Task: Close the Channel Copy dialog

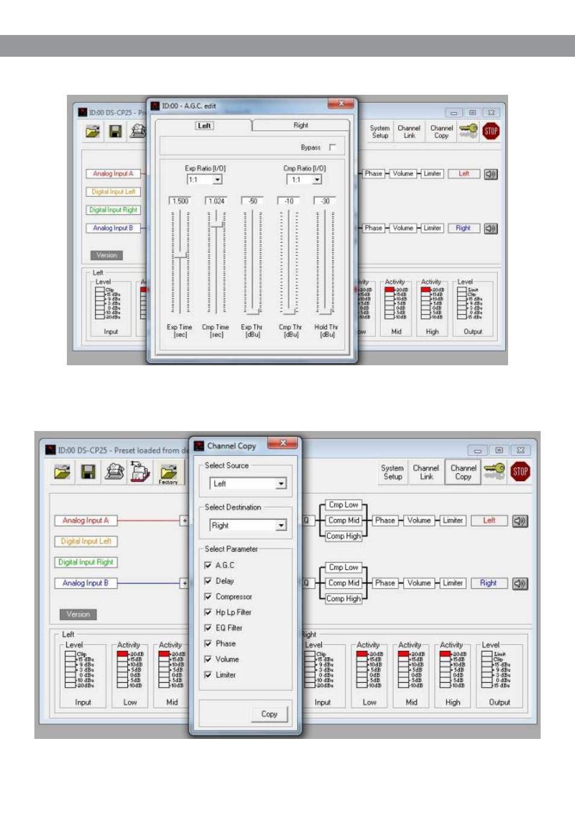Action: tap(283, 443)
